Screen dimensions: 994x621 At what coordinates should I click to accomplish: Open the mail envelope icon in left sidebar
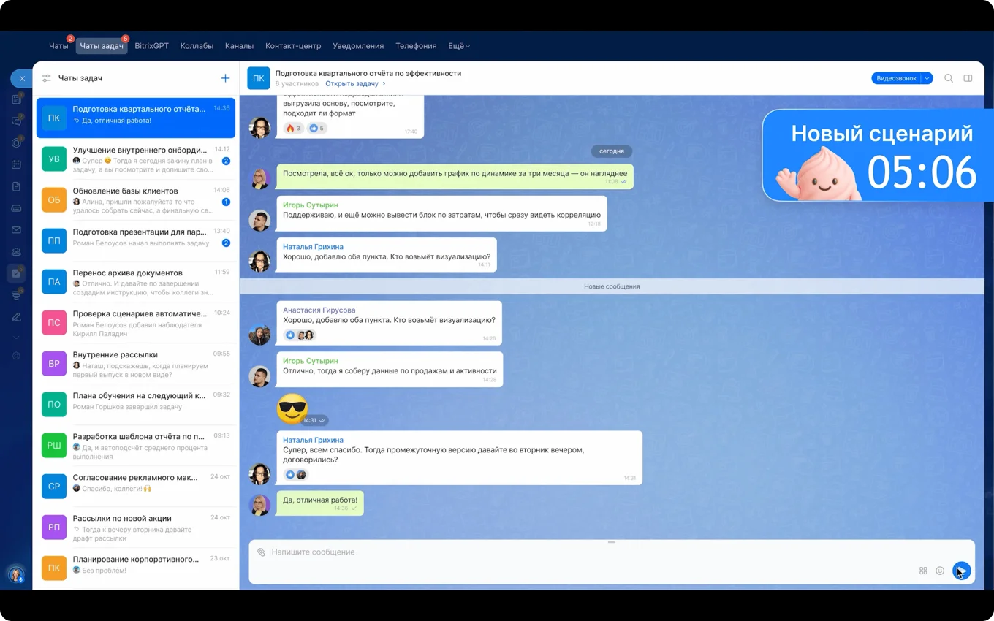(x=16, y=230)
